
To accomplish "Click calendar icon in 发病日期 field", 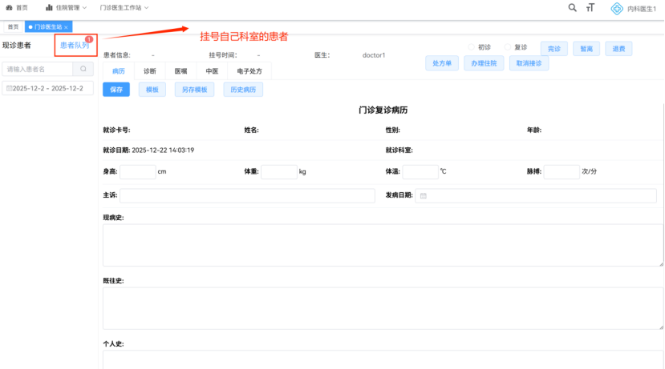I will coord(424,196).
